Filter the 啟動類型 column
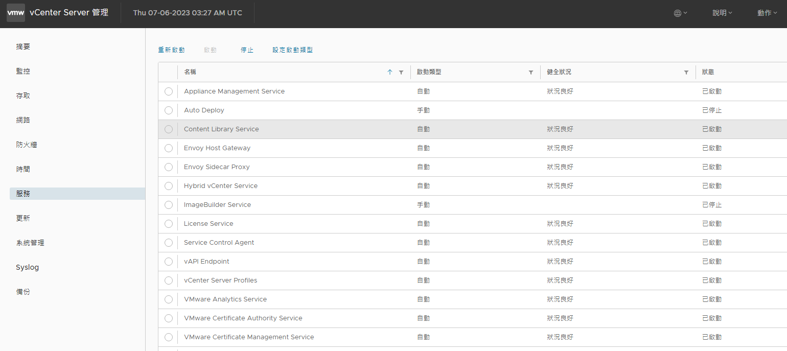787x351 pixels. (x=531, y=73)
